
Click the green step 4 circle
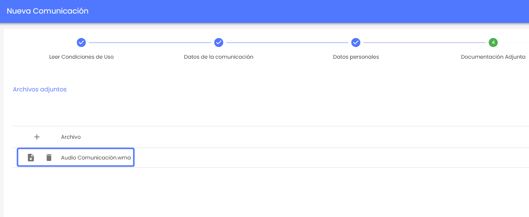(x=493, y=42)
